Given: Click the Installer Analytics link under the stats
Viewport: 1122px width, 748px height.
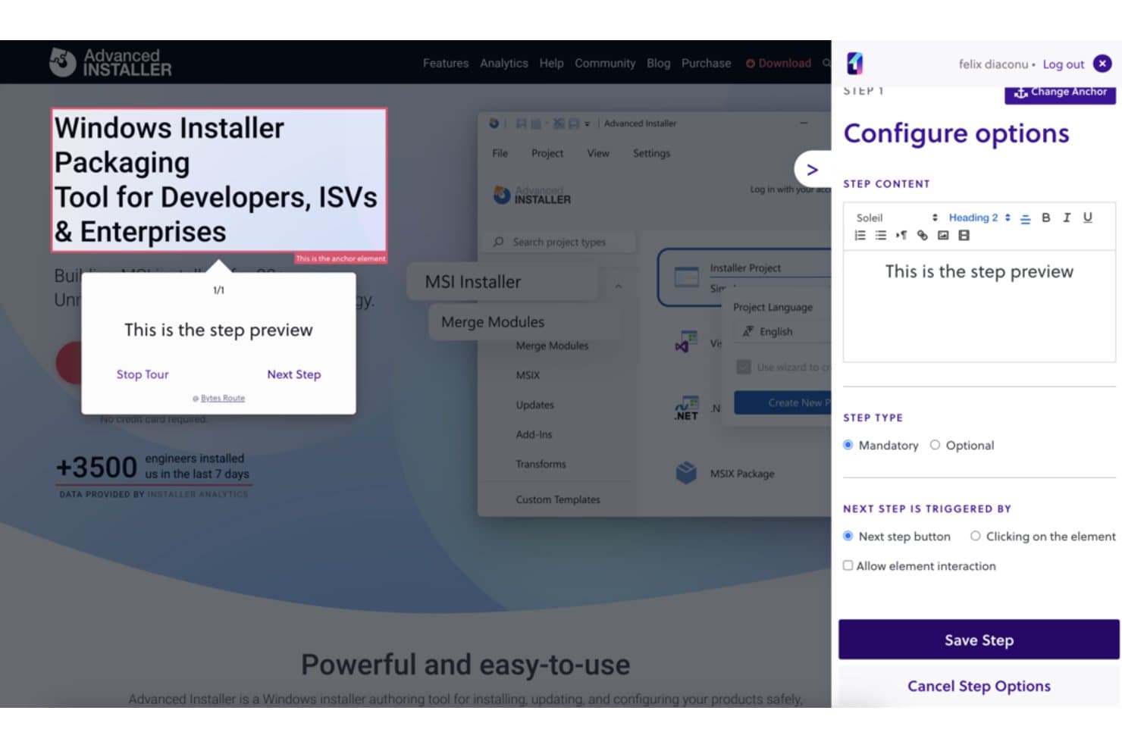Looking at the screenshot, I should tap(198, 494).
